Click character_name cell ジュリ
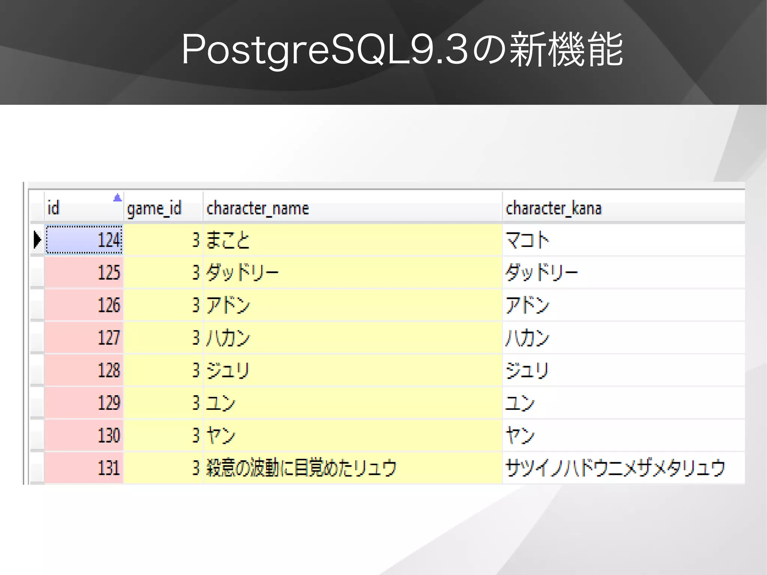The width and height of the screenshot is (767, 575). [352, 370]
